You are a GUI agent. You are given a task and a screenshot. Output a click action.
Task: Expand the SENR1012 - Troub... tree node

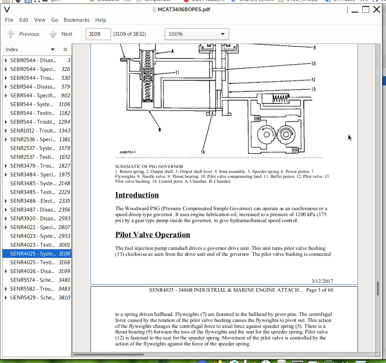coord(6,131)
